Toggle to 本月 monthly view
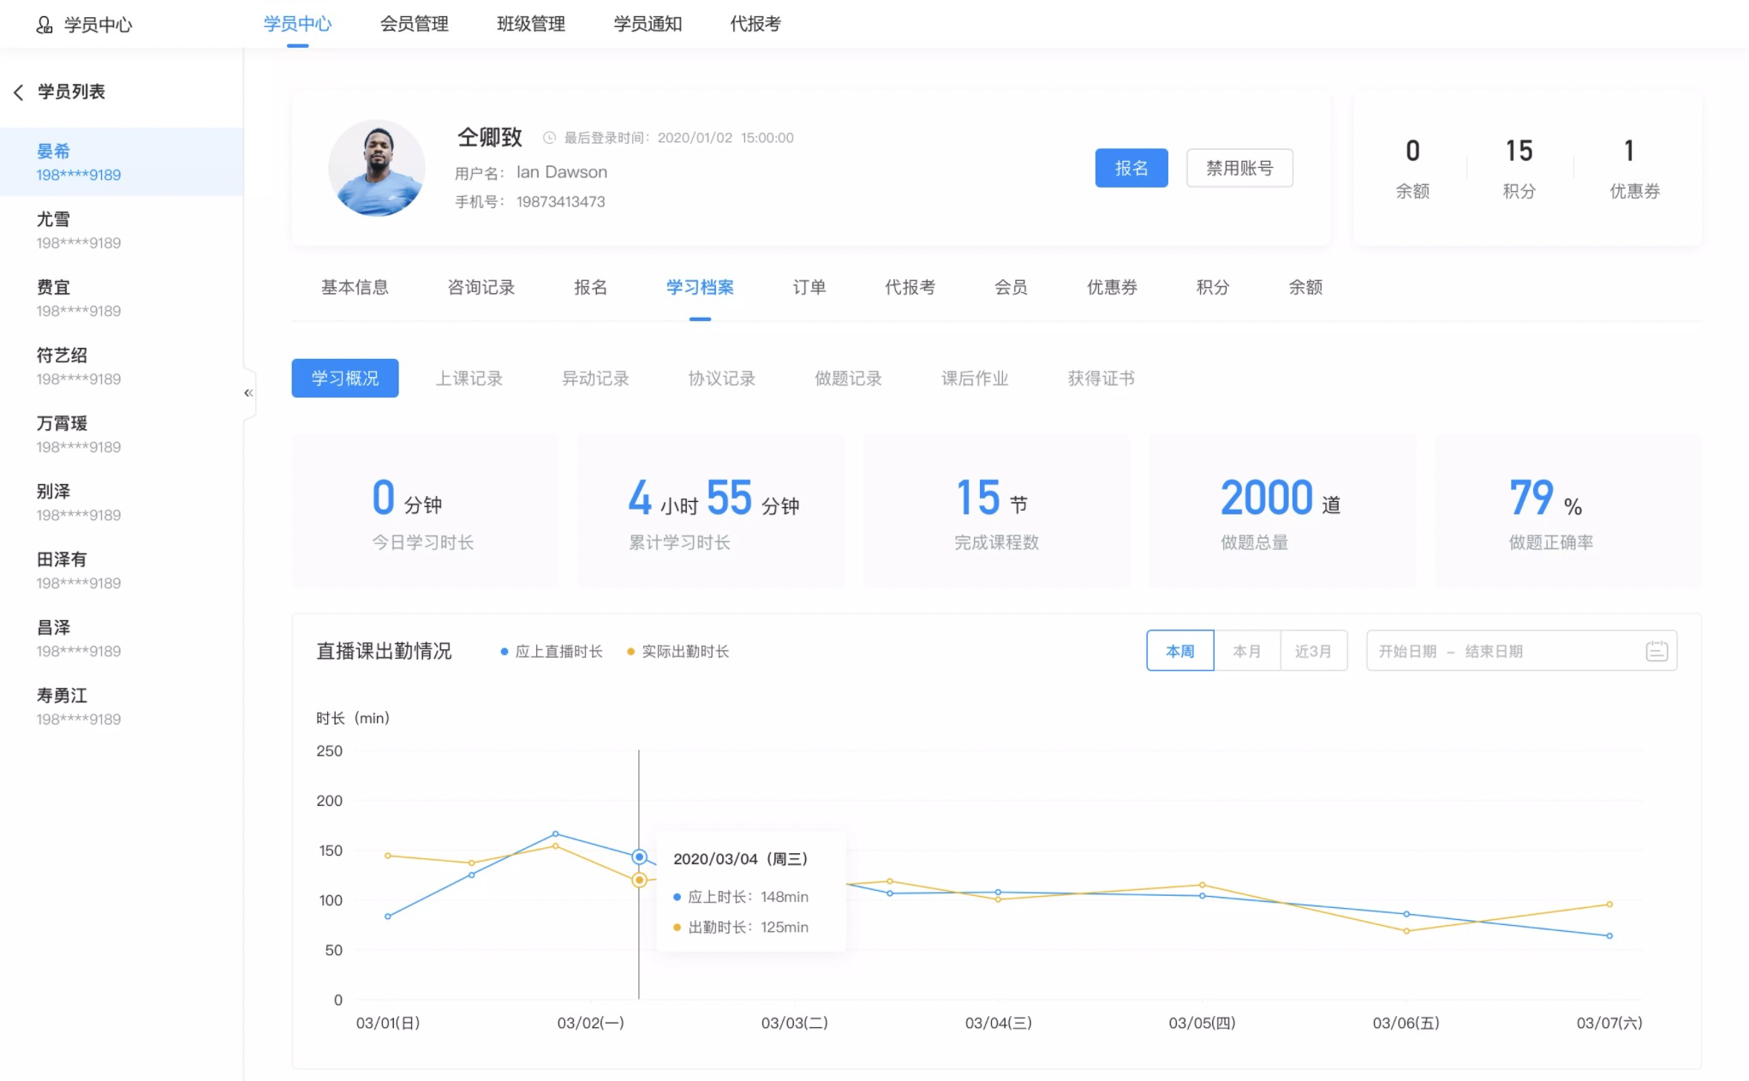The height and width of the screenshot is (1081, 1749). click(x=1245, y=651)
